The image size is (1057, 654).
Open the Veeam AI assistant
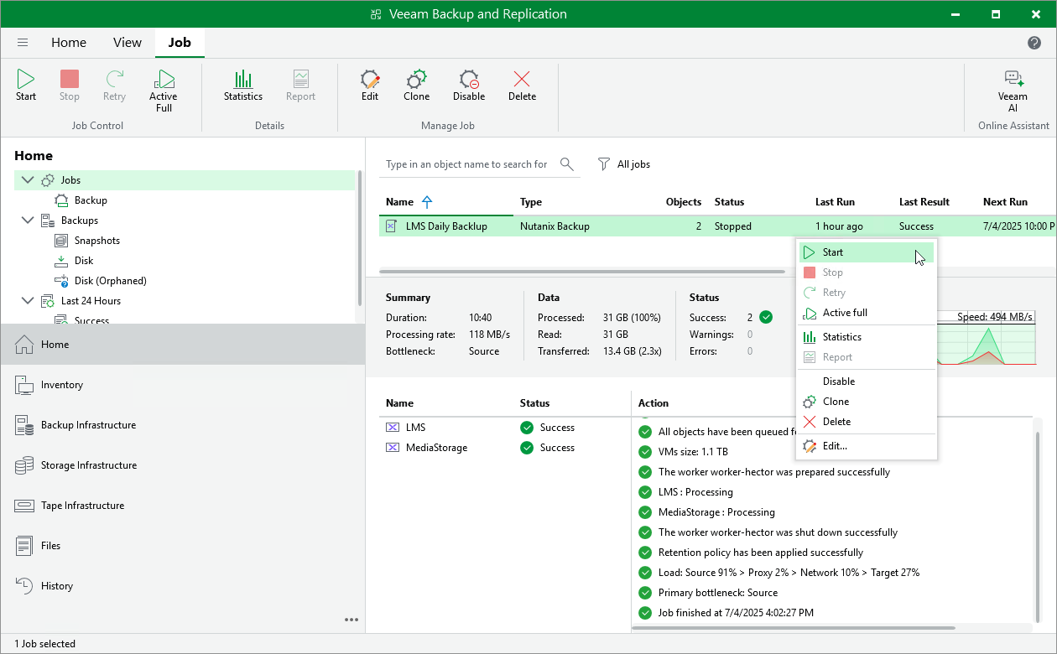click(x=1013, y=89)
